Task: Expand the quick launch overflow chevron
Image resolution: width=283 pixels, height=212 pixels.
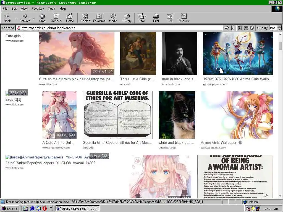Action: click(51, 208)
